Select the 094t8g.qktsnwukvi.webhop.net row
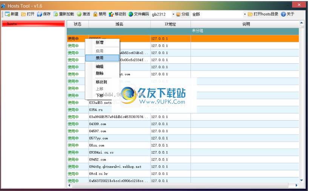The width and height of the screenshot is (309, 191). (x=183, y=167)
